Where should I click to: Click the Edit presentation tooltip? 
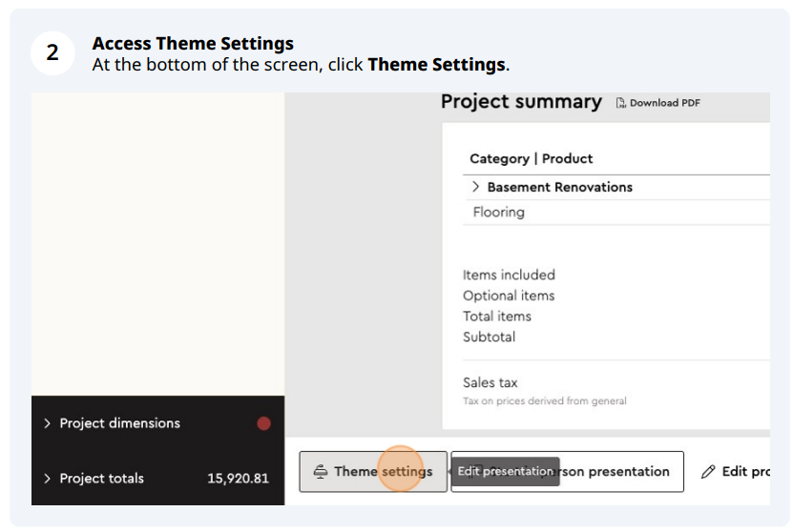pos(505,471)
